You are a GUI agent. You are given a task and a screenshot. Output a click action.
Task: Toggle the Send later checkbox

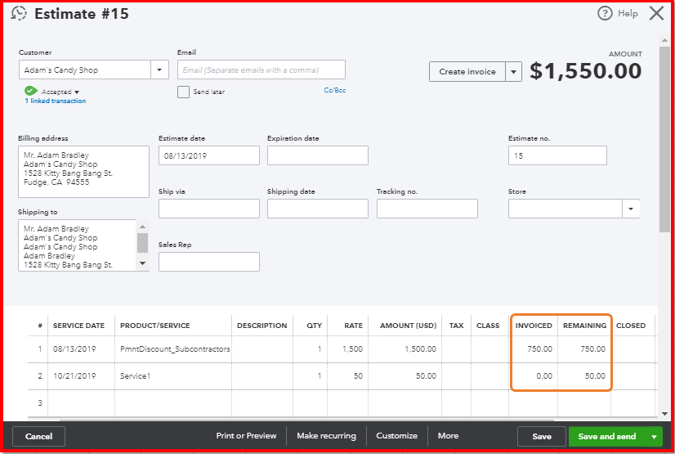pos(183,92)
